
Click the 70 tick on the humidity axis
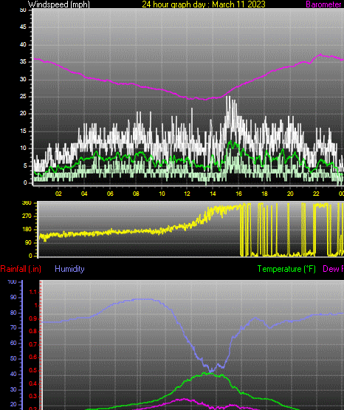(x=13, y=328)
